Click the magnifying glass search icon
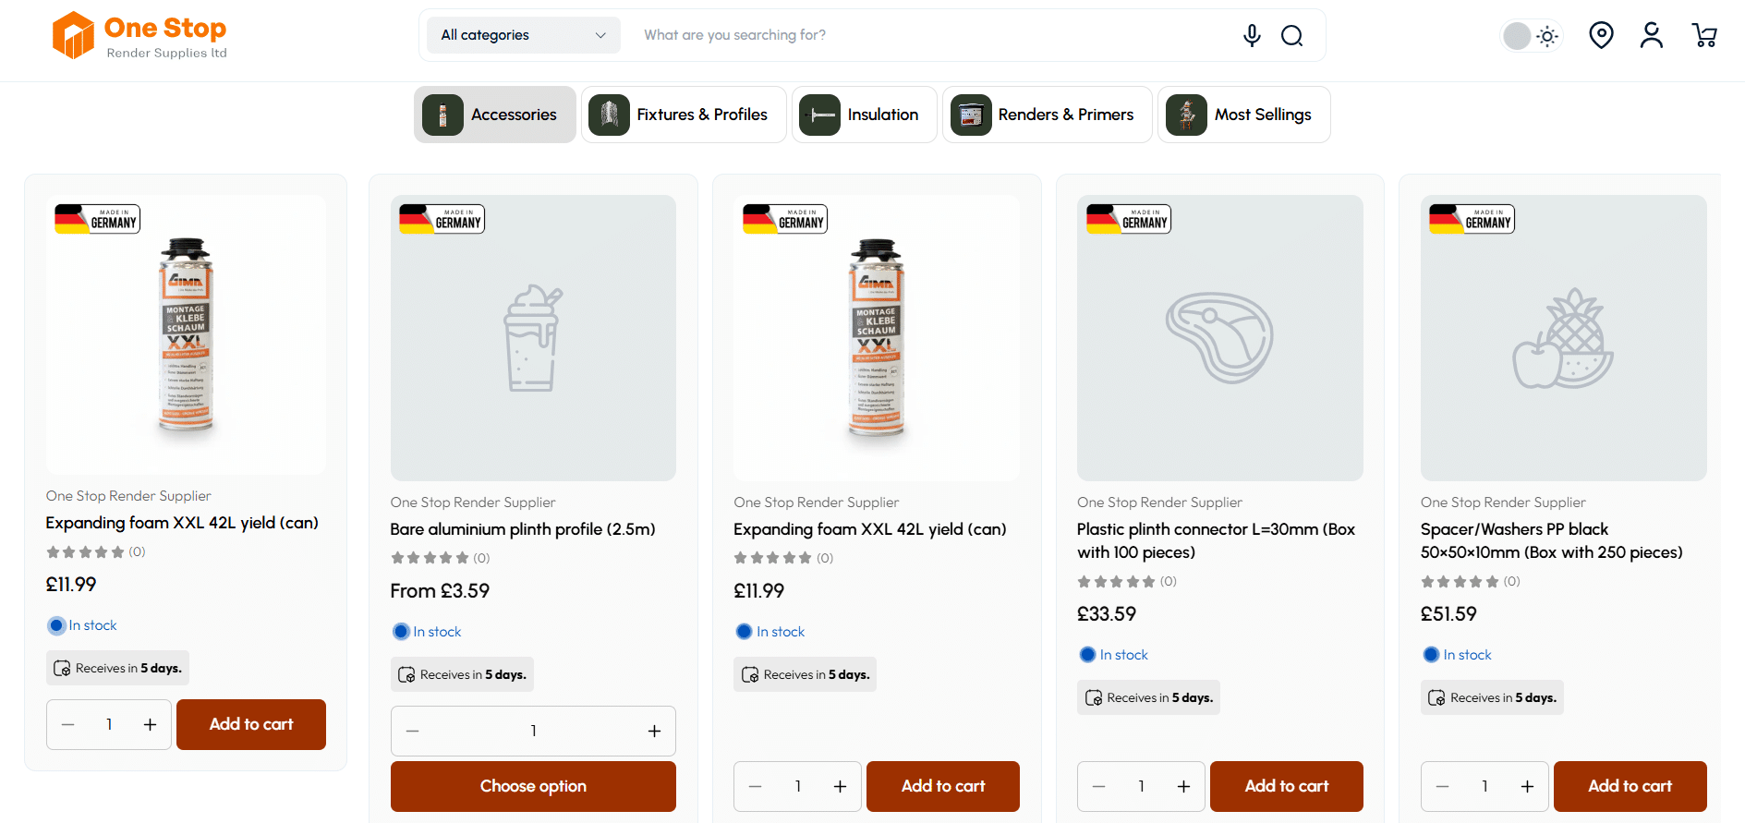The width and height of the screenshot is (1745, 823). tap(1291, 35)
